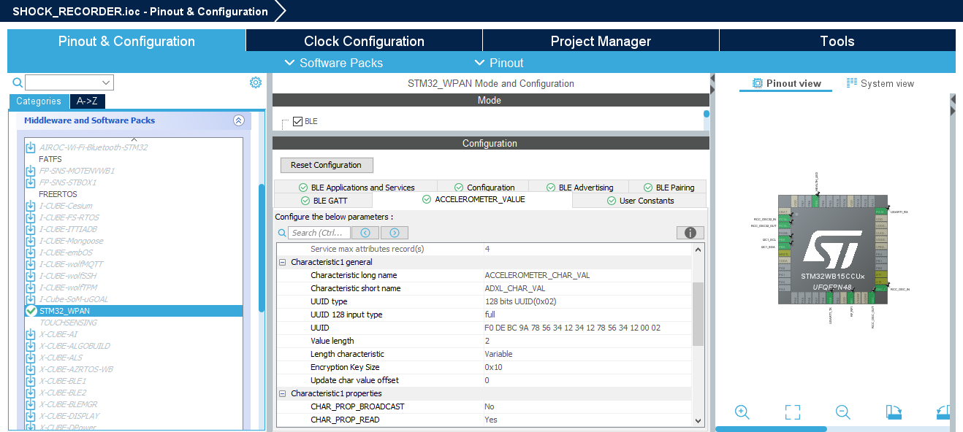Show parameter information via the info icon

coord(689,232)
